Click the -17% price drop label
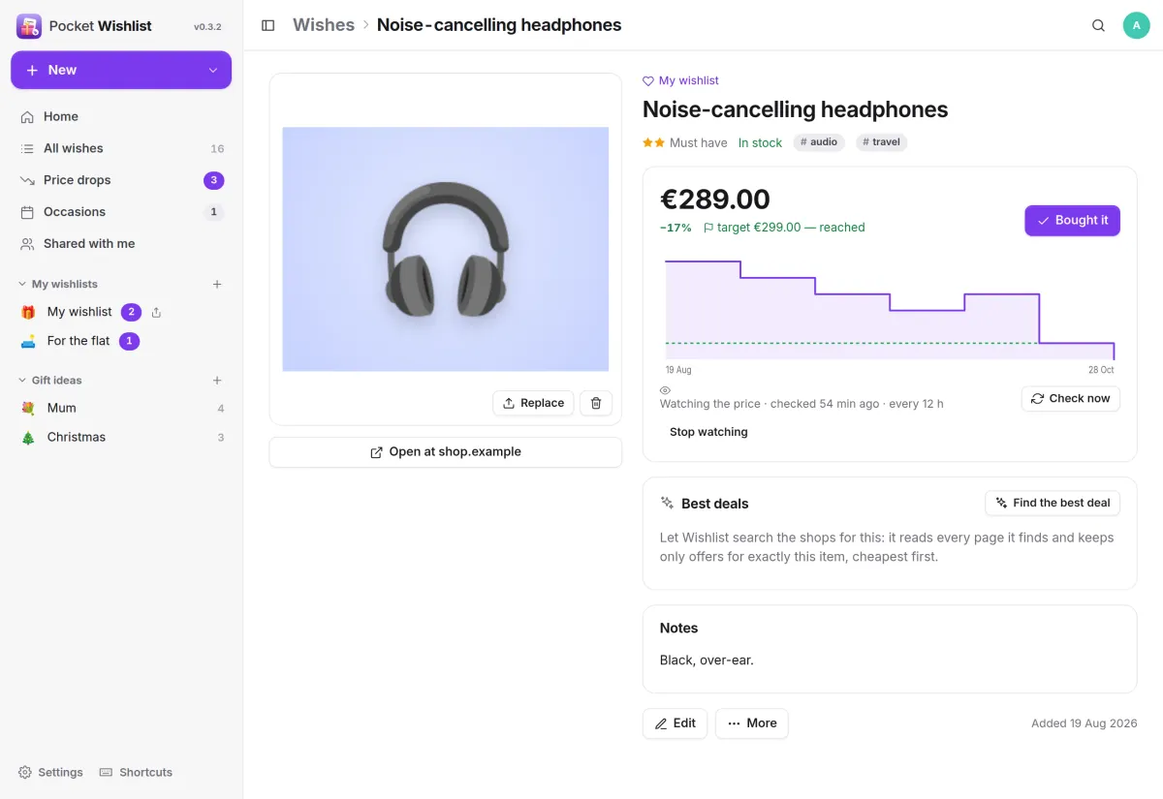1163x799 pixels. (676, 228)
